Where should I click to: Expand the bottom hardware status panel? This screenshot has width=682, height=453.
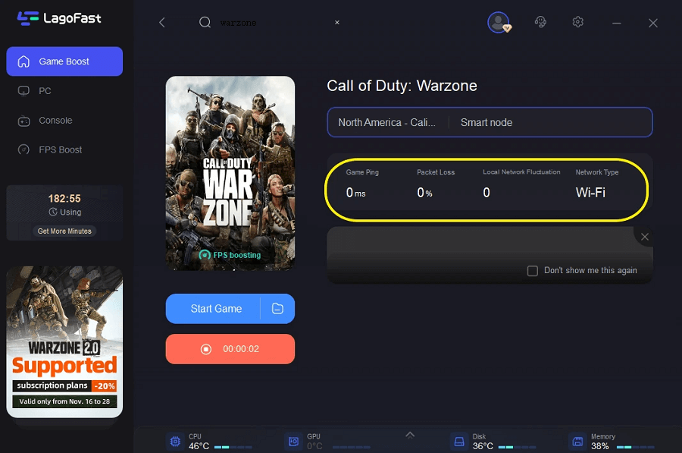pyautogui.click(x=410, y=435)
